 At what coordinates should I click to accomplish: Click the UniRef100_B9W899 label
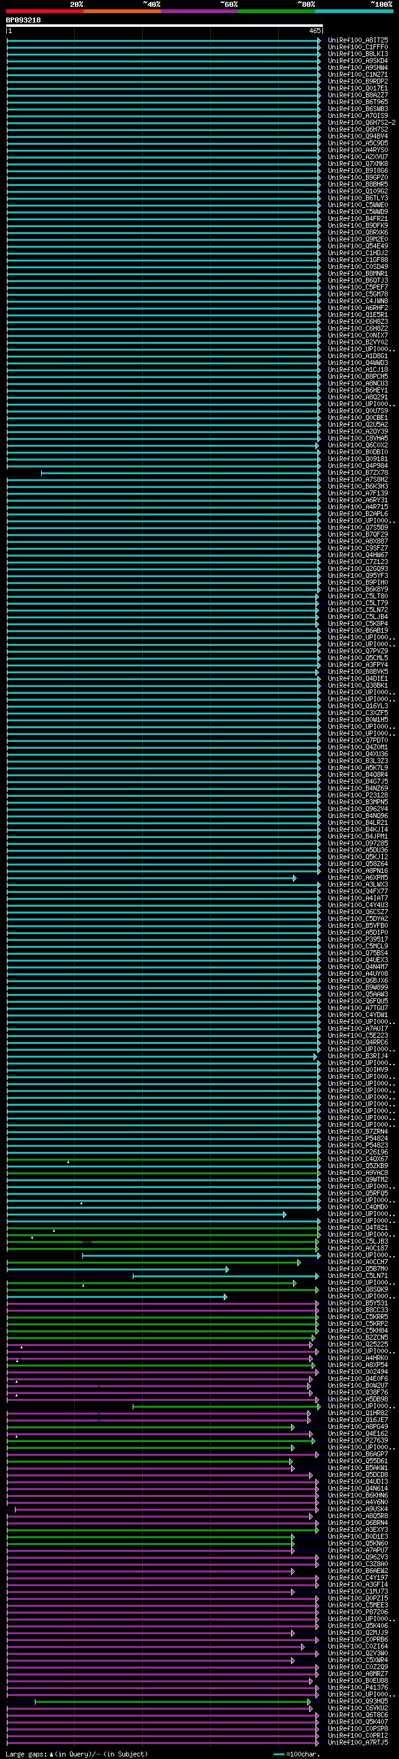coord(357,987)
